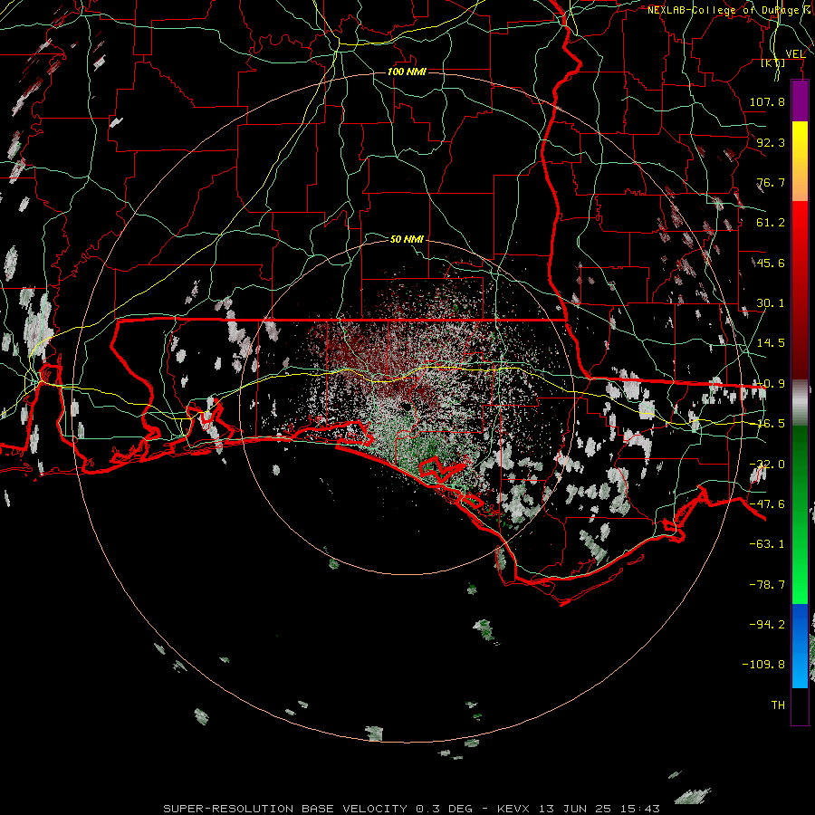Pick the -16.5 velocity scale label
The image size is (815, 815).
769,424
